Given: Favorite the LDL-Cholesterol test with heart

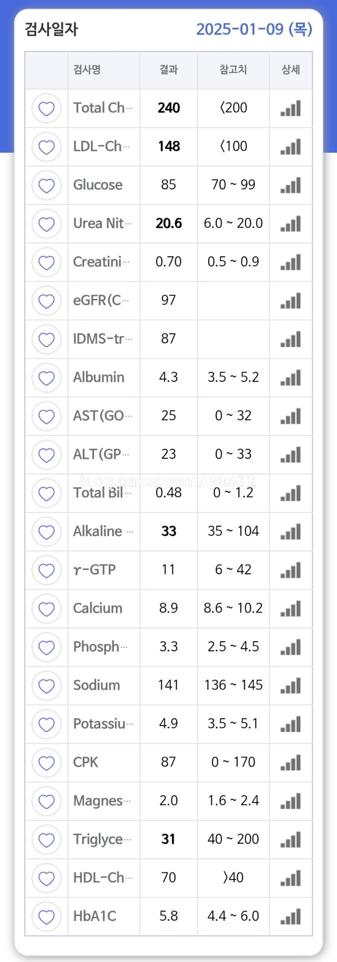Looking at the screenshot, I should pyautogui.click(x=46, y=147).
